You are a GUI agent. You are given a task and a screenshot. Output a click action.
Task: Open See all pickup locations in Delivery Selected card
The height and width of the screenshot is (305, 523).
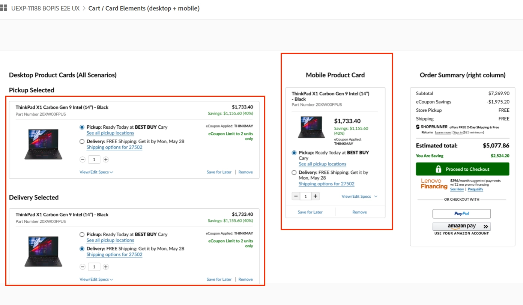(x=110, y=240)
